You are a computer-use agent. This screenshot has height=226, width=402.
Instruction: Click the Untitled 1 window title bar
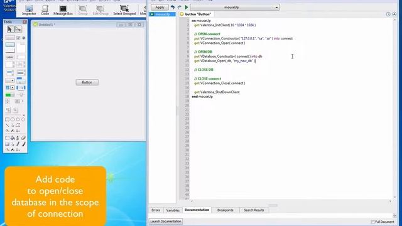[88, 24]
